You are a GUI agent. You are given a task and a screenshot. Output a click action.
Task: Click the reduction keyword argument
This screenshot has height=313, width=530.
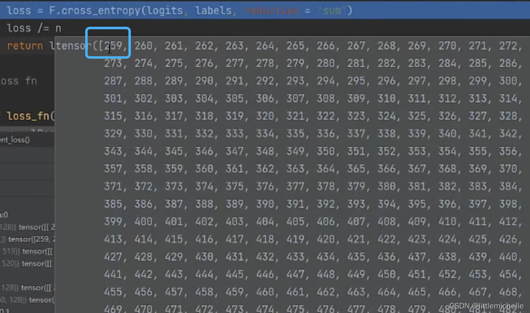[x=271, y=10]
